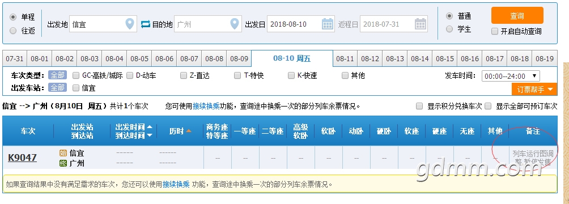Screen dimensions: 569x204
Task: Select the 单程 one-way radio button
Action: point(13,17)
